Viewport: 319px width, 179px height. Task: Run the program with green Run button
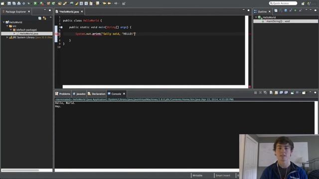coord(35,3)
